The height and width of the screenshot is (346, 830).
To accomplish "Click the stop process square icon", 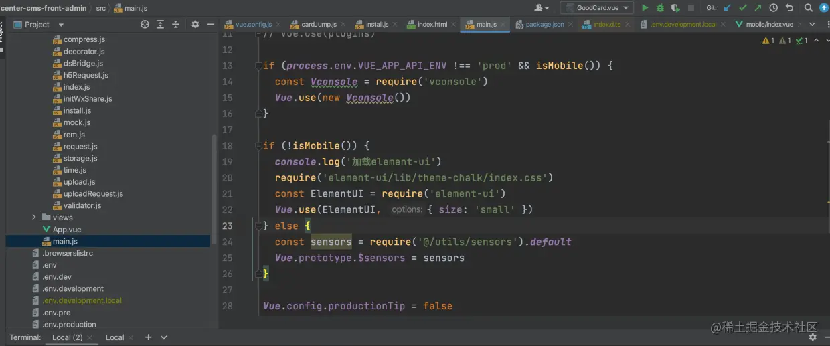I will click(x=691, y=8).
